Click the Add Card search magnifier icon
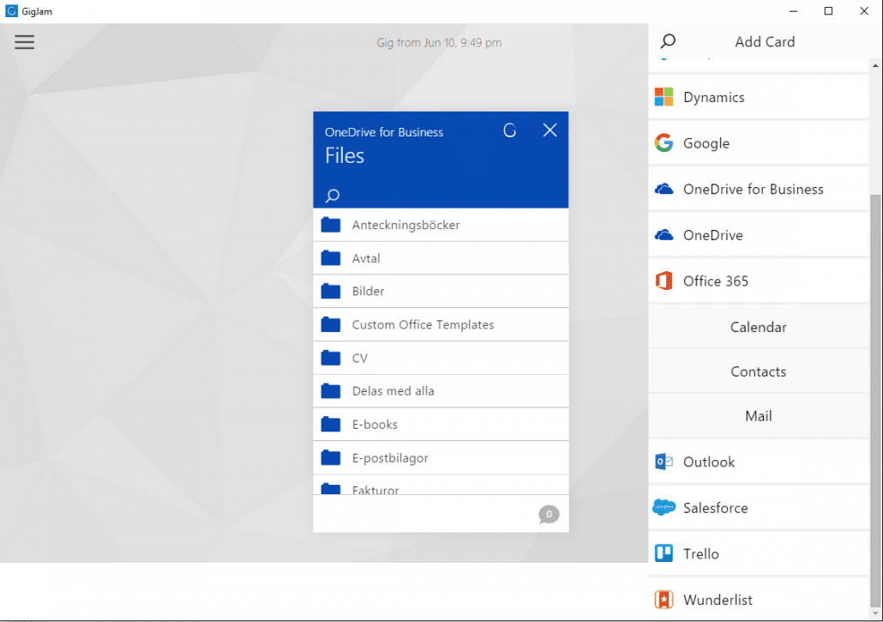 coord(668,41)
